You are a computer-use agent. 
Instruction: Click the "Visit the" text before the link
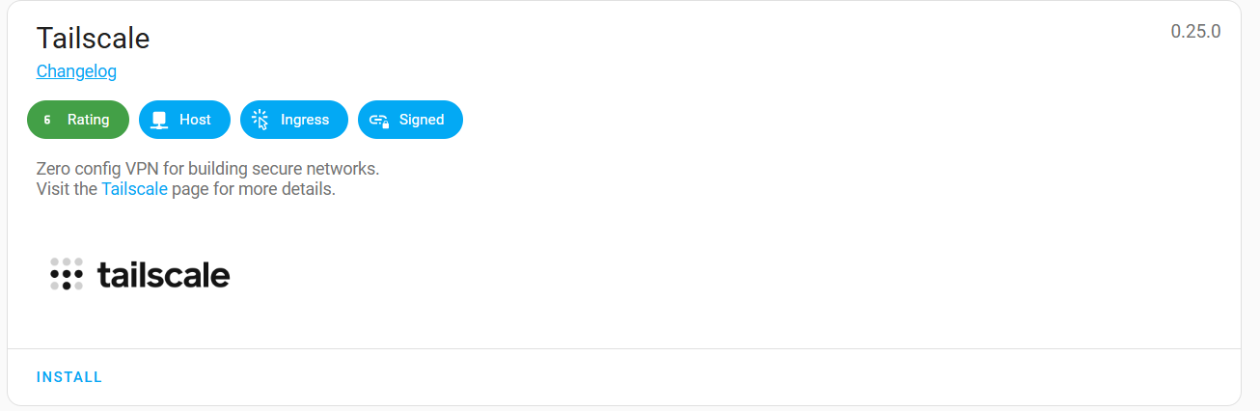[67, 189]
